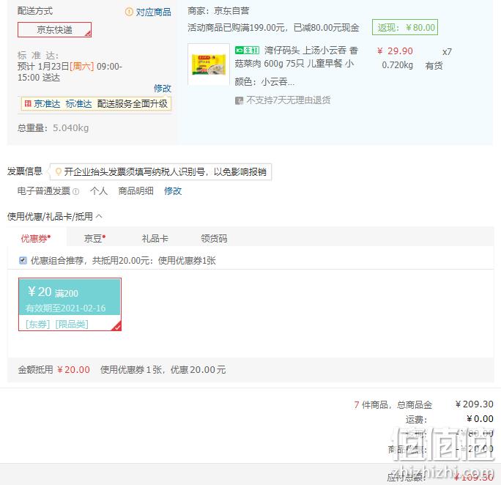Viewport: 501px width, 485px height.
Task: Switch to the 京豆 tab
Action: click(x=94, y=238)
